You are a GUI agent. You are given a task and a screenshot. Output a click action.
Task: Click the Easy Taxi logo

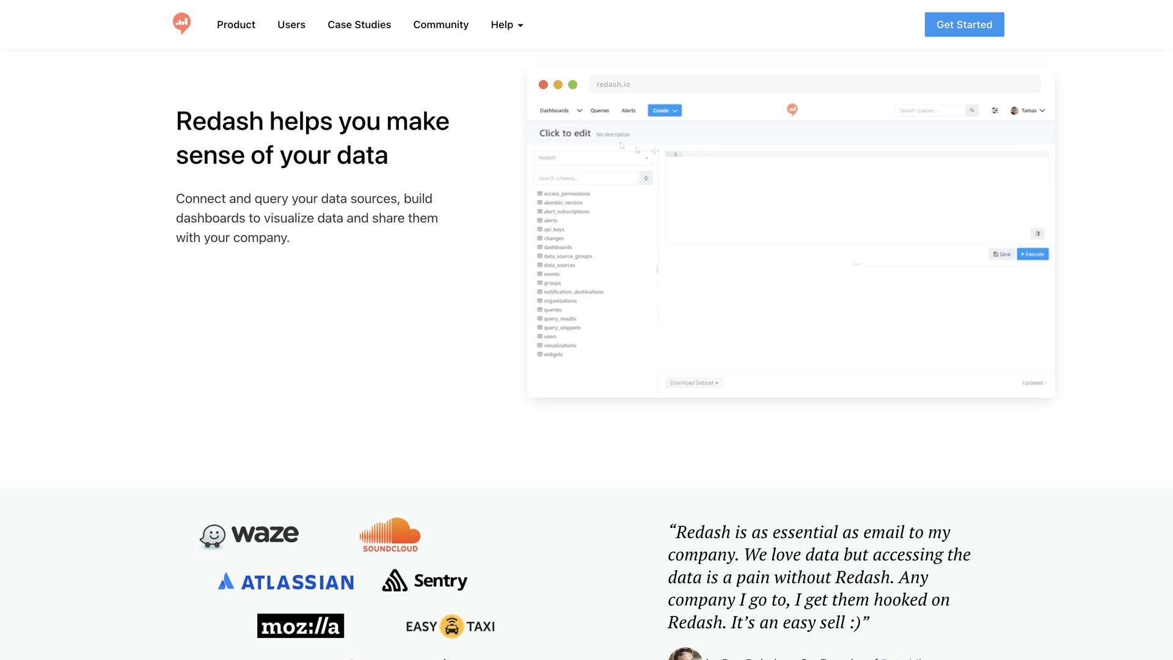click(450, 626)
